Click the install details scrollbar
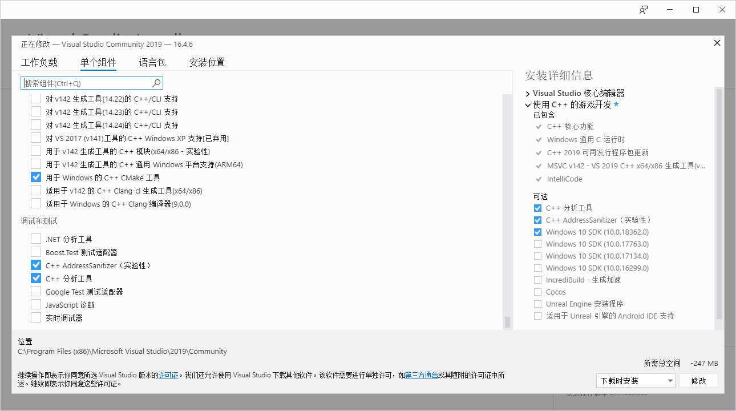 click(x=719, y=203)
